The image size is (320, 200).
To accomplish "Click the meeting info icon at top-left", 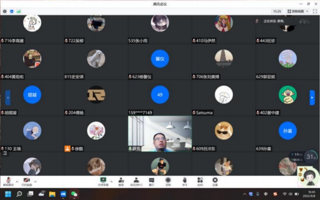I will point(5,11).
